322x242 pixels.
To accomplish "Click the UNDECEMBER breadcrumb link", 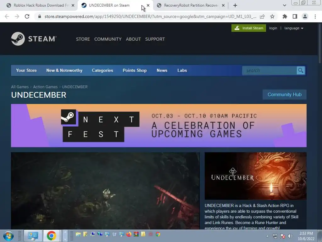I will (x=75, y=87).
